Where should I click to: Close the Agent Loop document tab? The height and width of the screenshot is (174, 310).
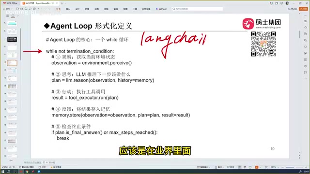point(57,3)
